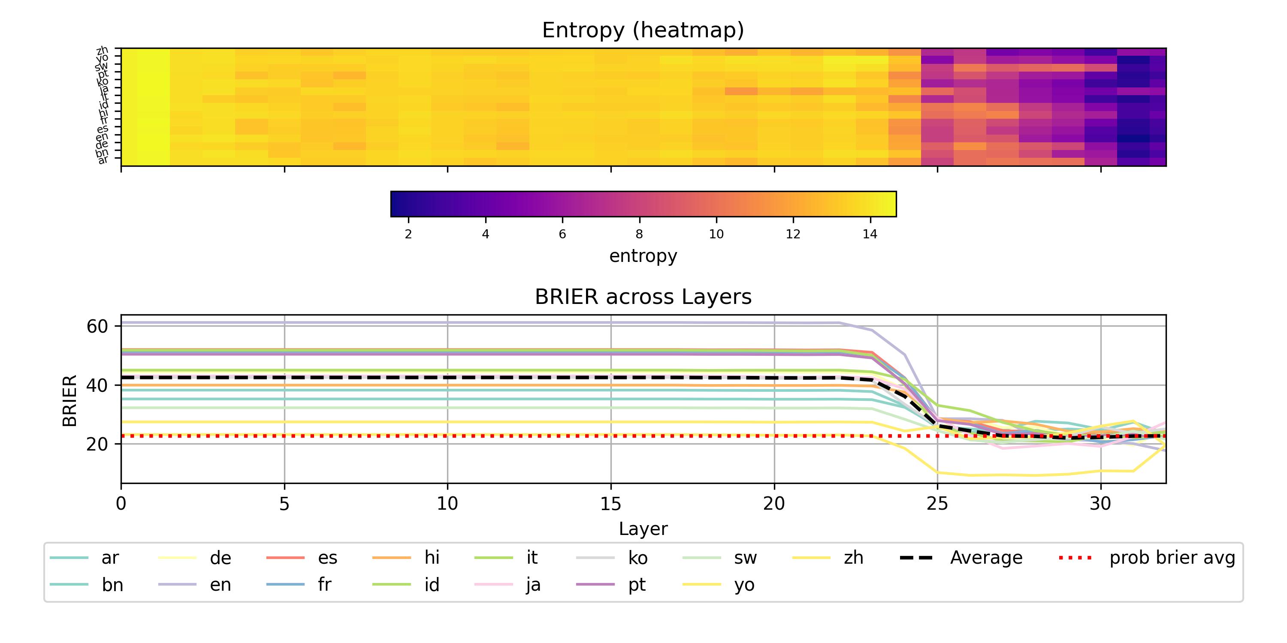
Task: Click the 'en' legend line marker
Action: pos(177,584)
